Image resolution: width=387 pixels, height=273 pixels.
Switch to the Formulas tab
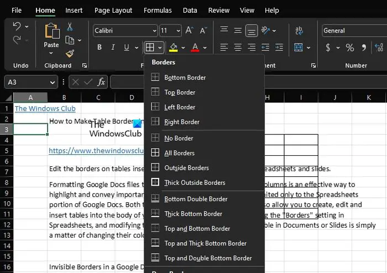point(158,11)
